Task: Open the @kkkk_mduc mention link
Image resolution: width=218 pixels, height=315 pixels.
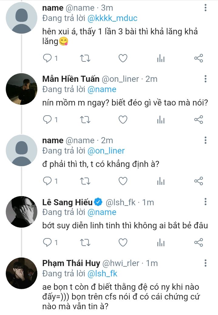Action: coord(112,18)
